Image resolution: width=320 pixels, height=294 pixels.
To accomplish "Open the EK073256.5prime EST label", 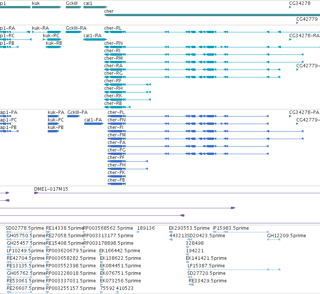I will (120, 281).
